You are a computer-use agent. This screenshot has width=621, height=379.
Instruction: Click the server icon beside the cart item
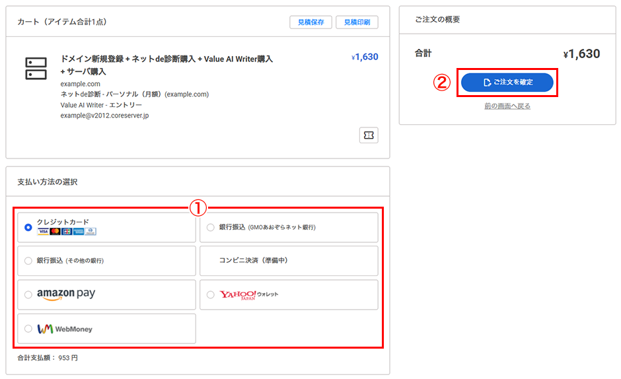[x=36, y=69]
